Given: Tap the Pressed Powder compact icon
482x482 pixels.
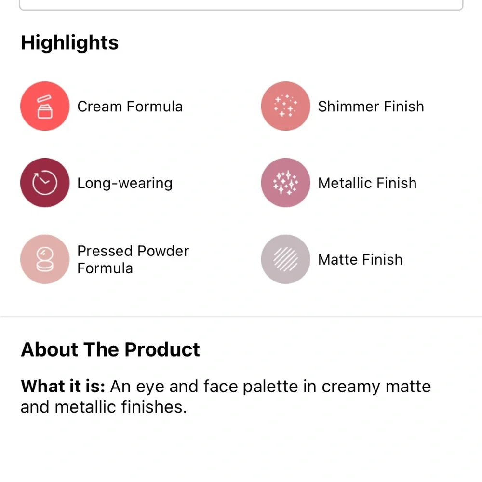Looking at the screenshot, I should (44, 259).
